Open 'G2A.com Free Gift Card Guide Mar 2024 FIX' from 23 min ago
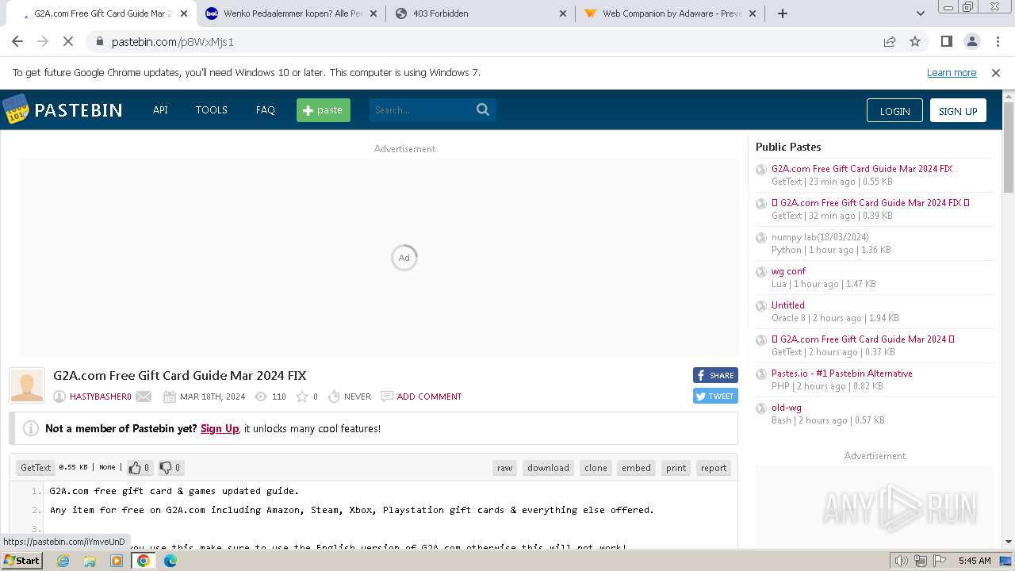Image resolution: width=1015 pixels, height=571 pixels. coord(862,169)
